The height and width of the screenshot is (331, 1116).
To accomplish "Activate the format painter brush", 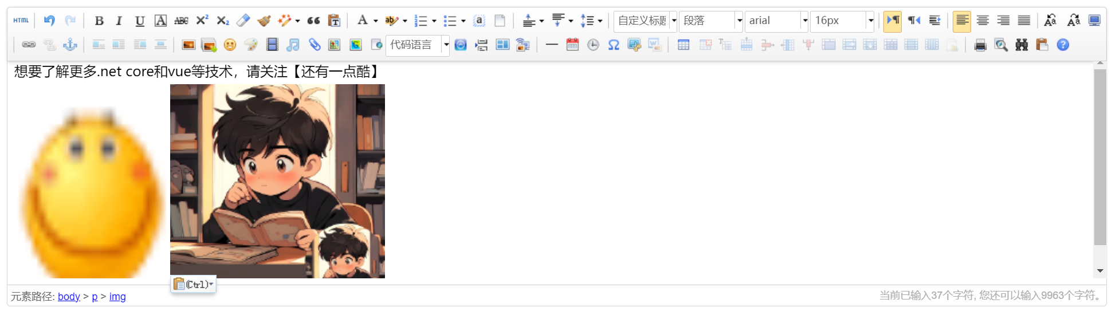I will coord(264,21).
